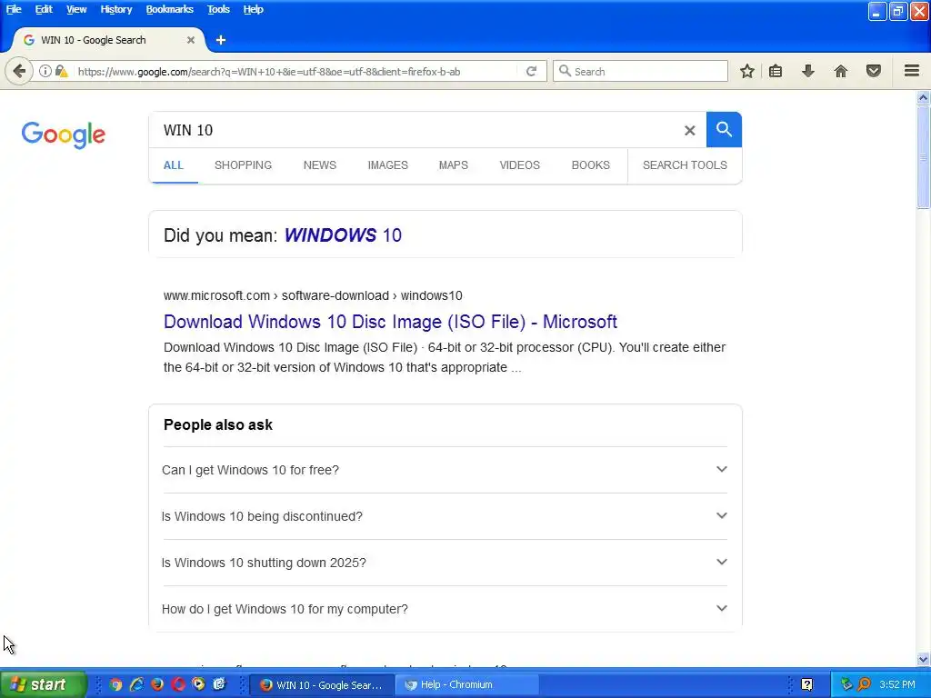Click the last quick launch icon beside the media player
The width and height of the screenshot is (931, 698).
click(219, 684)
